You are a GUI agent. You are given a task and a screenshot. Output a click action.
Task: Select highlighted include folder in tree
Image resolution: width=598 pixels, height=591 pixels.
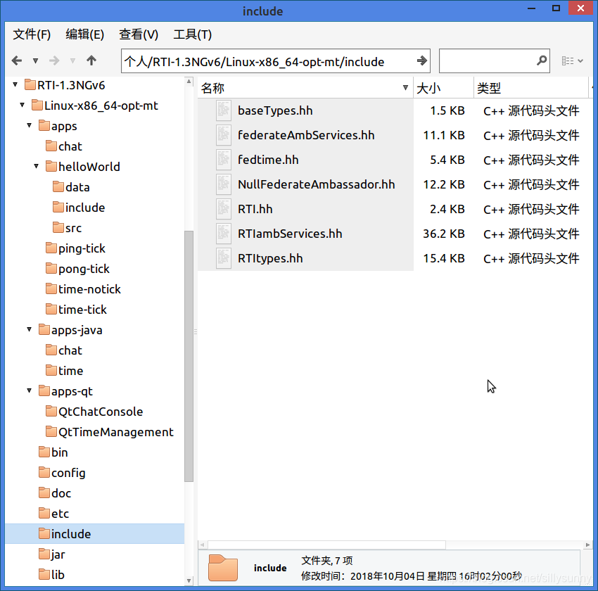94,534
